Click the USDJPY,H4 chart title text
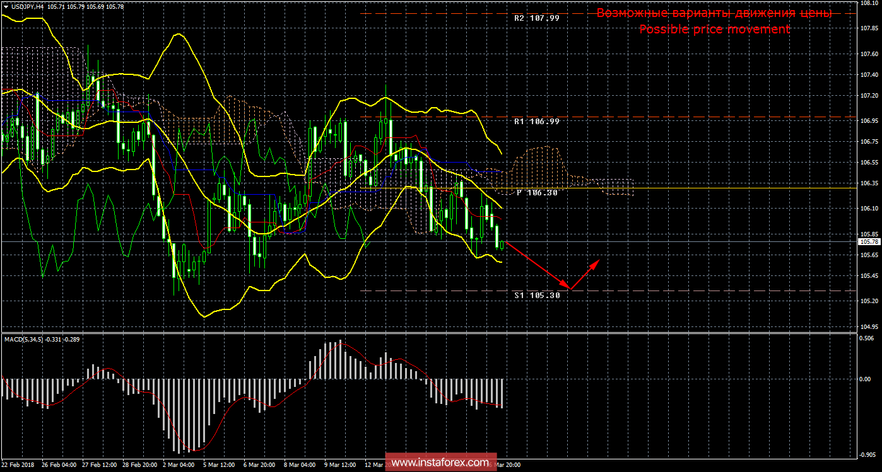 (27, 6)
